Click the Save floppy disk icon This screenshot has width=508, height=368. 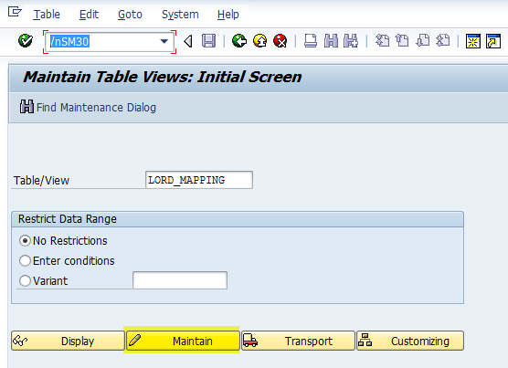tap(208, 41)
